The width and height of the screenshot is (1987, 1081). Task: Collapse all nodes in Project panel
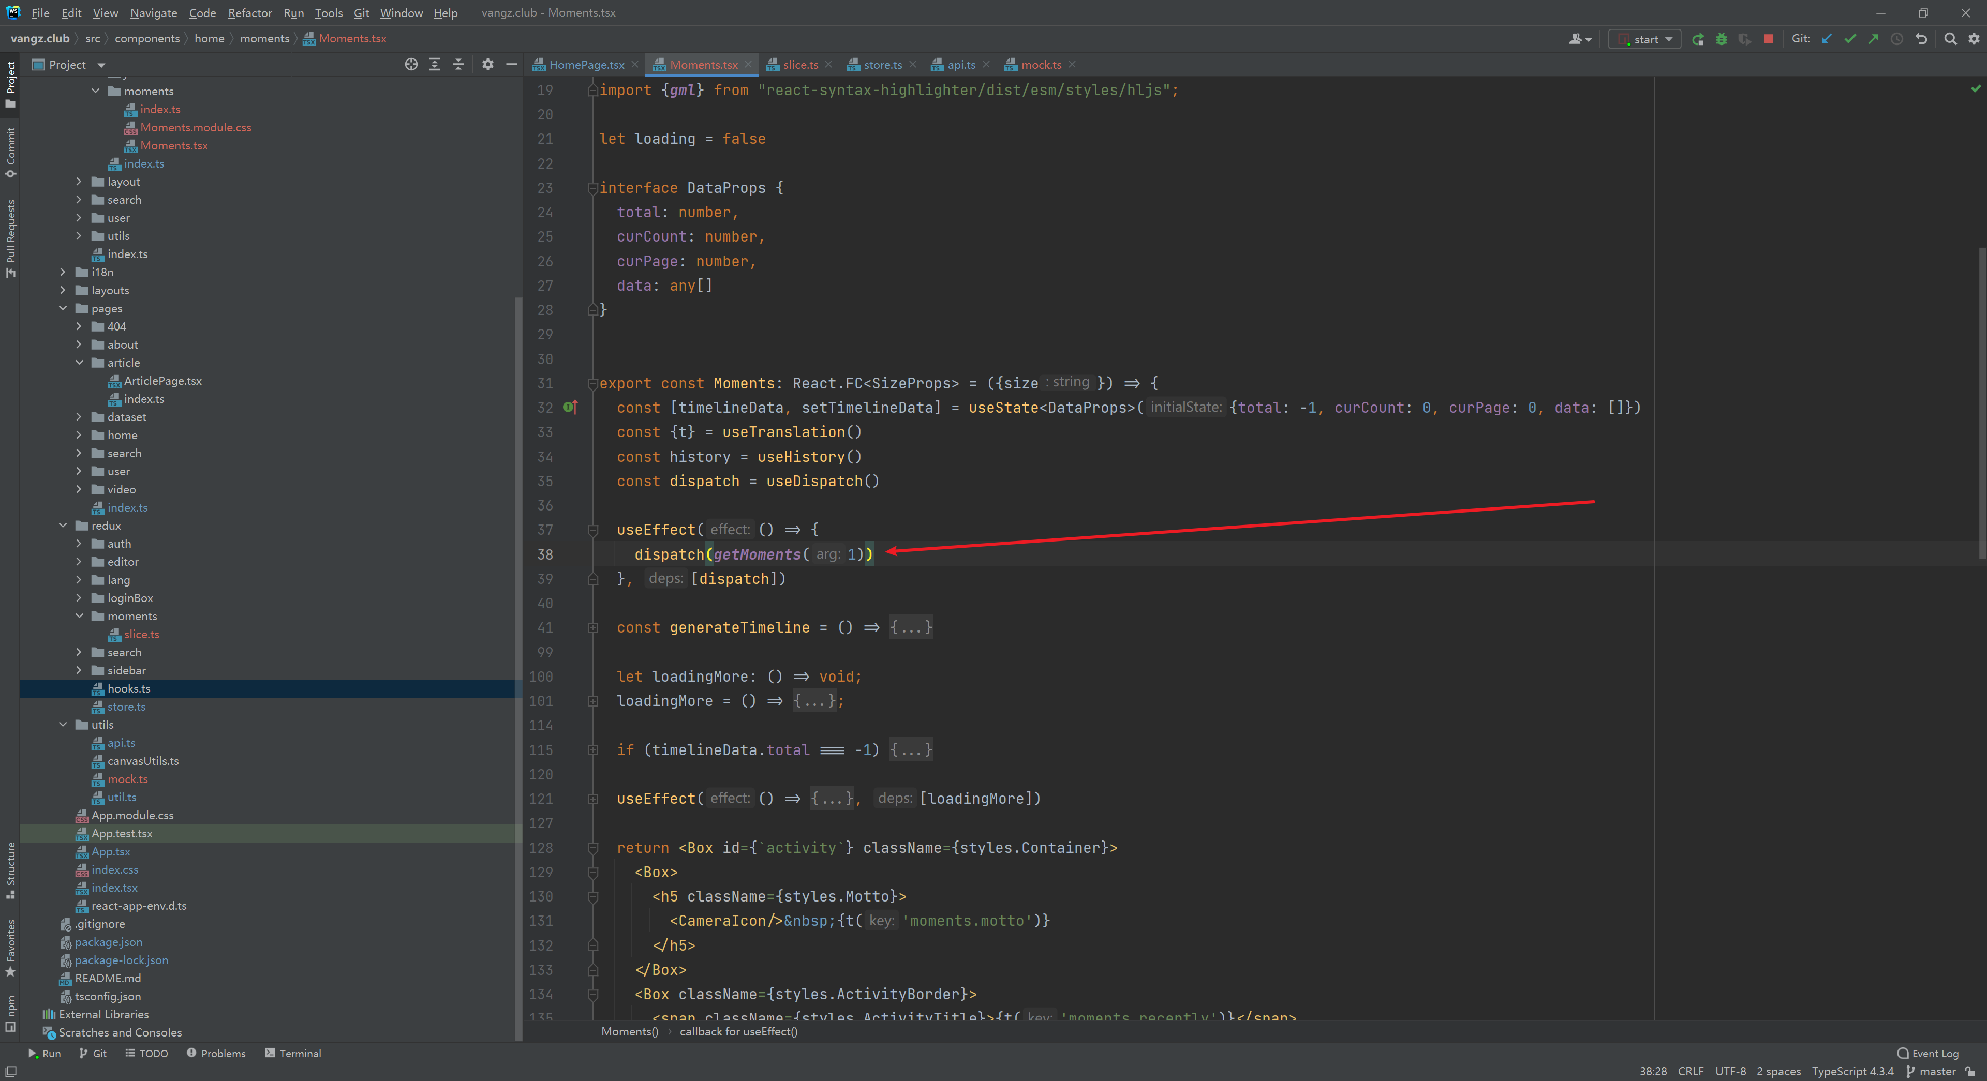pos(458,65)
